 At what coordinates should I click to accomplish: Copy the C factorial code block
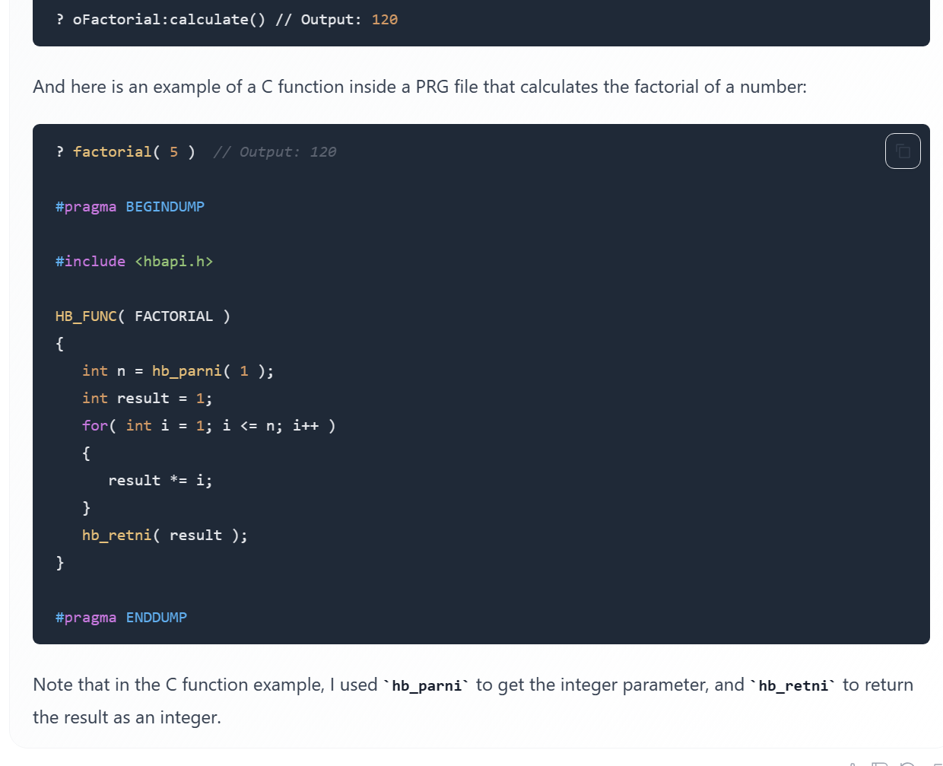pos(903,151)
